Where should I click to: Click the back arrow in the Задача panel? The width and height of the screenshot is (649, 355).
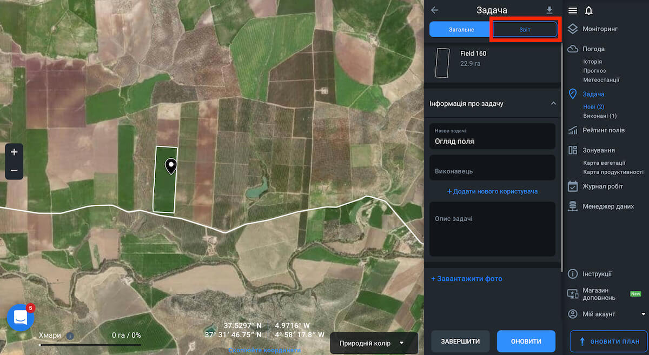pos(434,10)
